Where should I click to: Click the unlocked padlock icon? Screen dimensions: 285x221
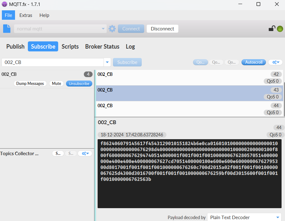point(272,29)
